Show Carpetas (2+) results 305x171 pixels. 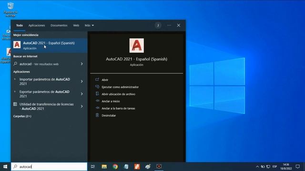(x=22, y=116)
